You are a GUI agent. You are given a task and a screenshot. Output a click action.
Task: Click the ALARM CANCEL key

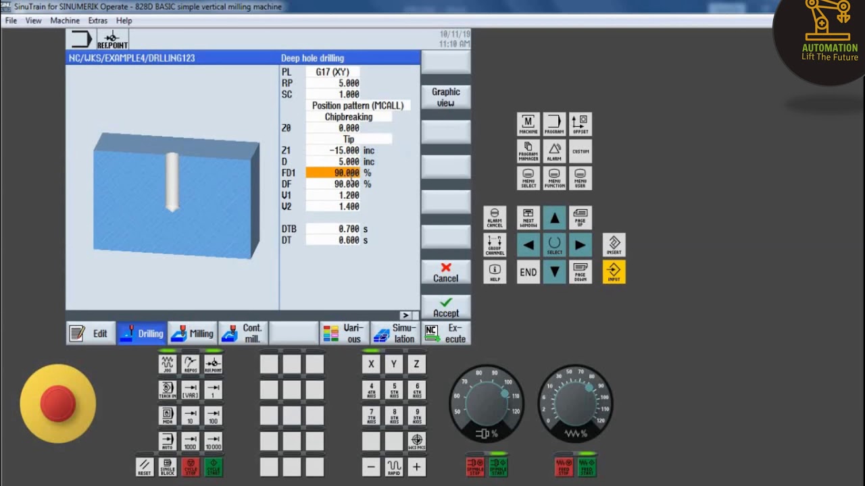click(495, 218)
